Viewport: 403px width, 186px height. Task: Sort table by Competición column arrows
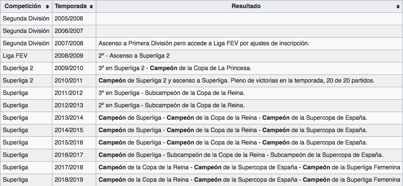[x=47, y=7]
